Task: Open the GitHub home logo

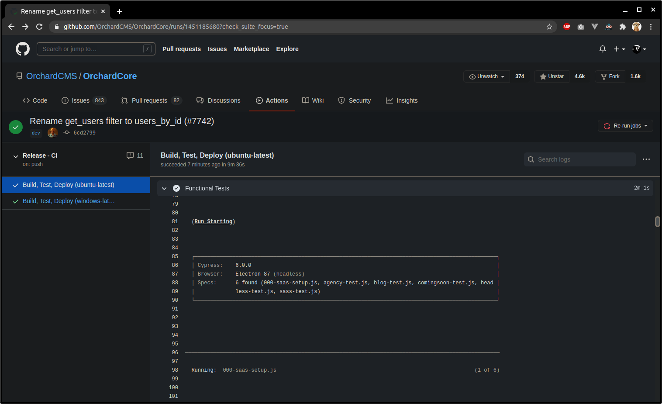Action: [x=23, y=49]
